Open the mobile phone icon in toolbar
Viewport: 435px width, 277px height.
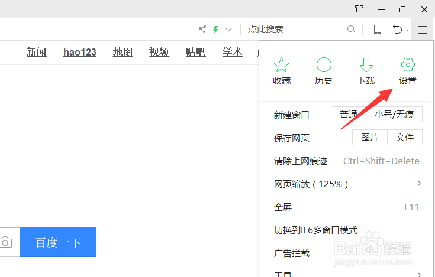pos(378,30)
